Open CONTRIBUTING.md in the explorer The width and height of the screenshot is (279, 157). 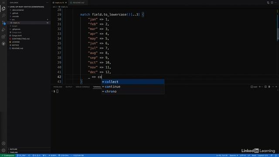20,39
